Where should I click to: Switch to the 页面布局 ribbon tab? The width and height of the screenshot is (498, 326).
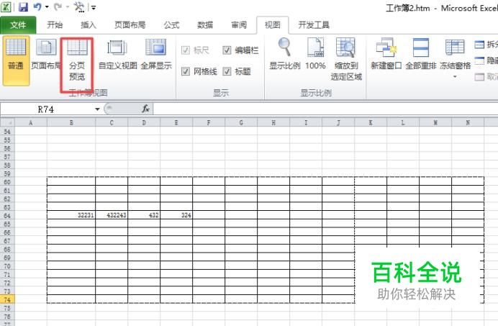click(130, 25)
